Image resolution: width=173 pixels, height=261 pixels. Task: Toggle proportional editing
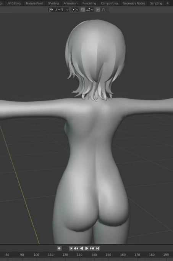tap(98, 10)
